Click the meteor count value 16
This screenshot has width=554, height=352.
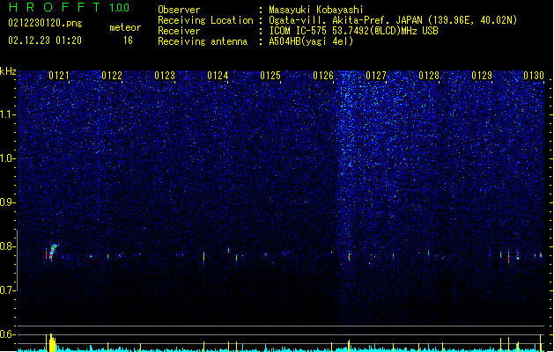point(128,40)
